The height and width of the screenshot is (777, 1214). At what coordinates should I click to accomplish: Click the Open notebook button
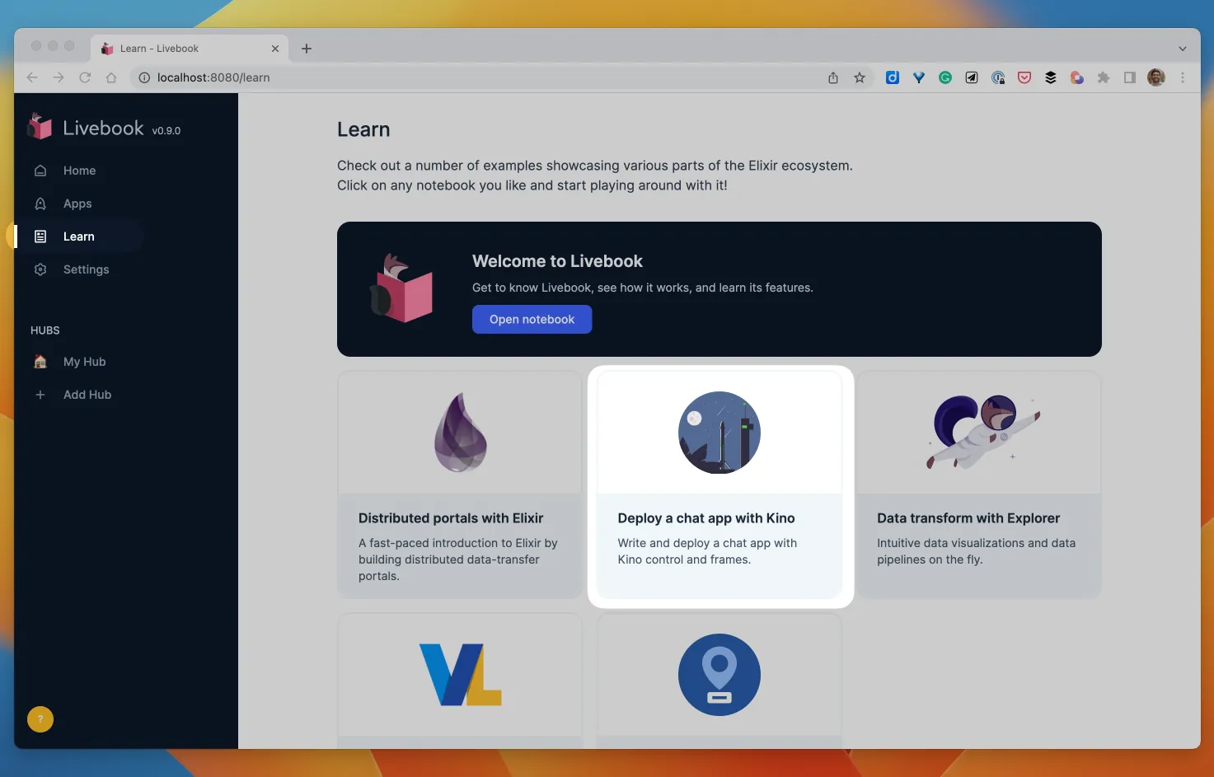(532, 320)
